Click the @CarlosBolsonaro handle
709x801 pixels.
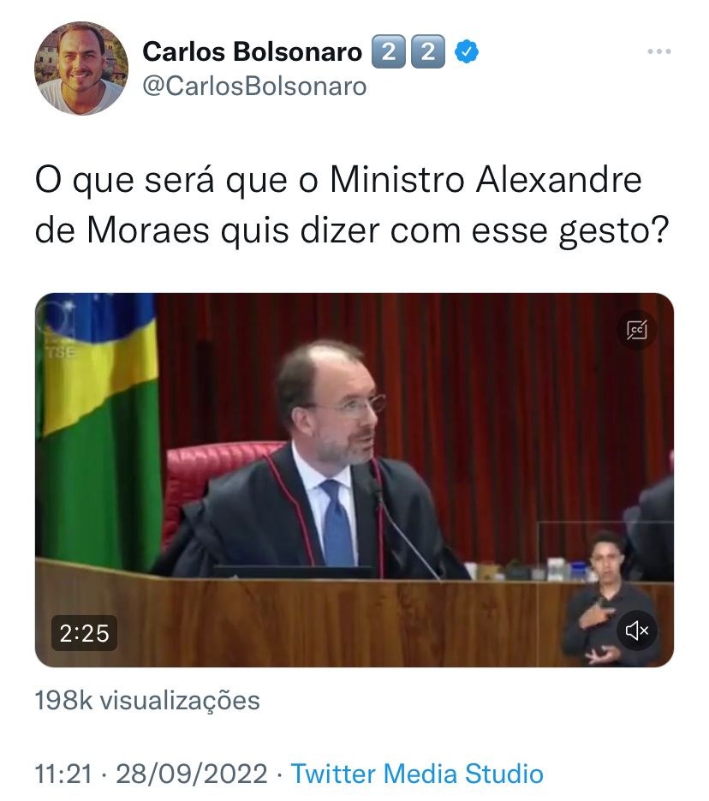coord(254,87)
